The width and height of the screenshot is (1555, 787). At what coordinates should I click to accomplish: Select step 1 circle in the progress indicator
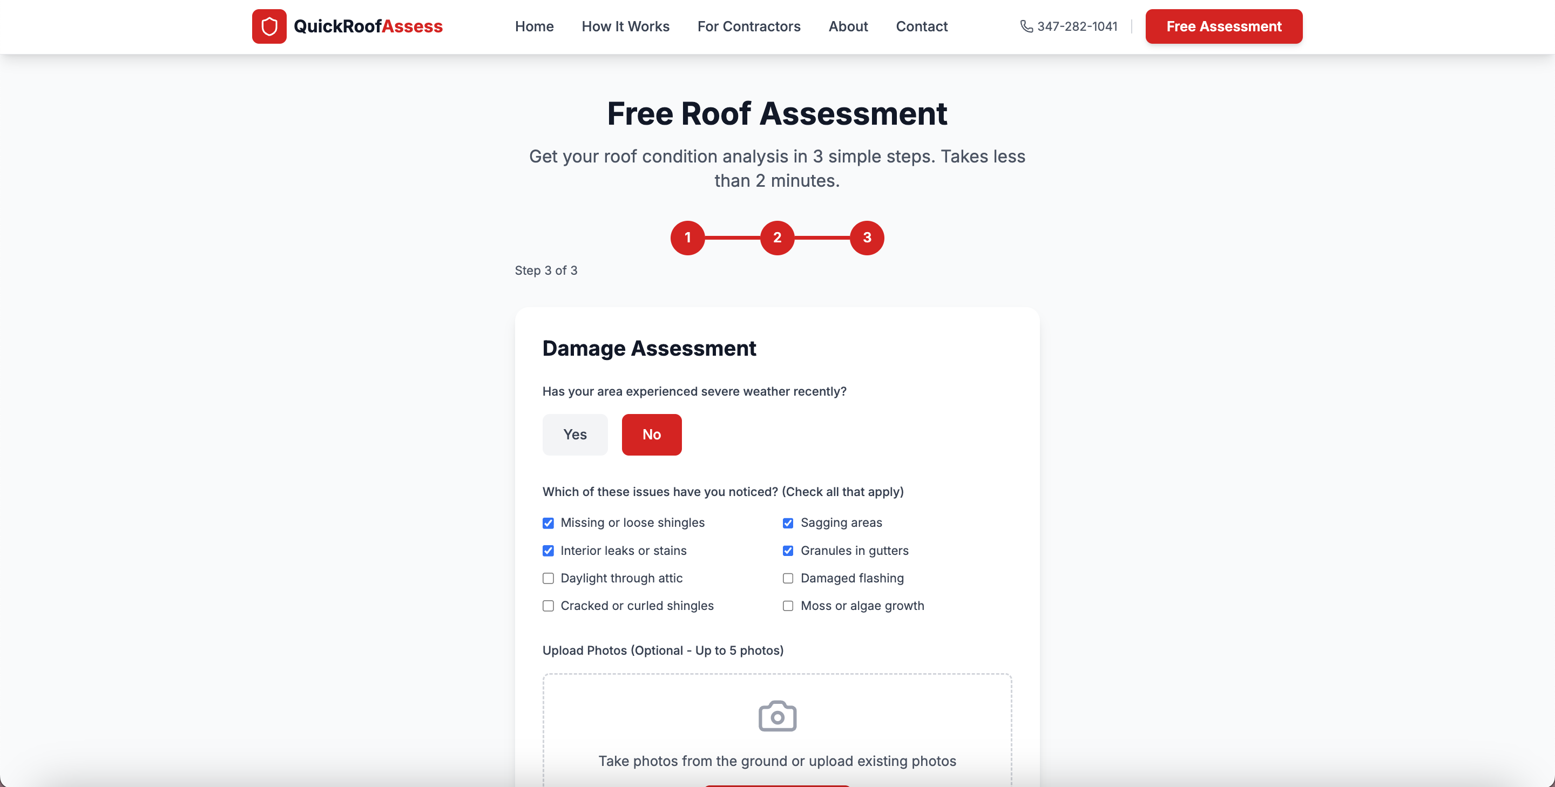click(687, 237)
